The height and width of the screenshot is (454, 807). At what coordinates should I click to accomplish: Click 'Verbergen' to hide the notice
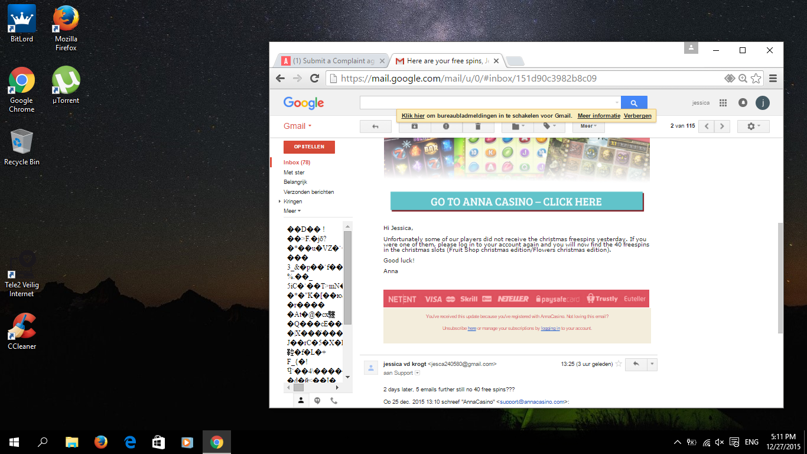(637, 116)
